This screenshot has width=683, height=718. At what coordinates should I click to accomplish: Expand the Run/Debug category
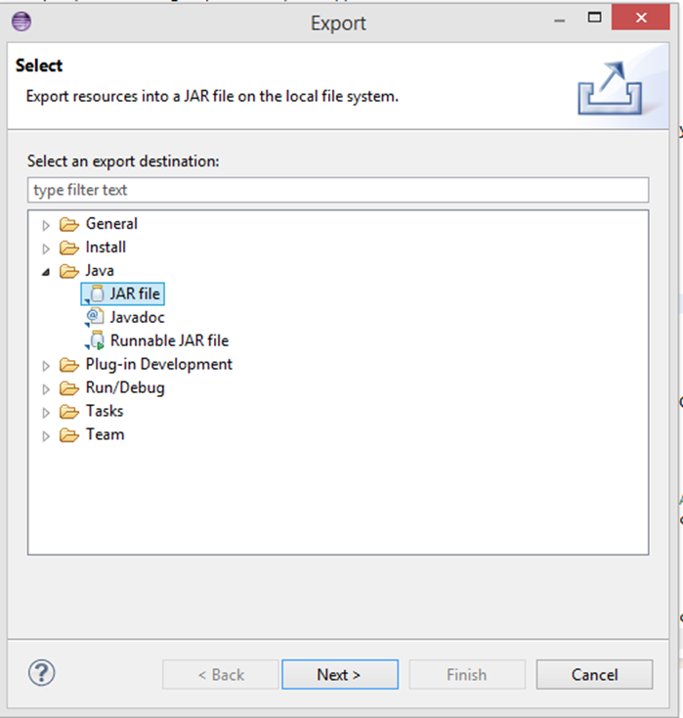click(46, 389)
